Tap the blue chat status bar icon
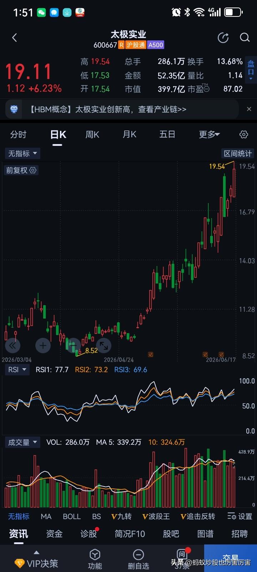The width and height of the screenshot is (257, 572). pyautogui.click(x=54, y=13)
